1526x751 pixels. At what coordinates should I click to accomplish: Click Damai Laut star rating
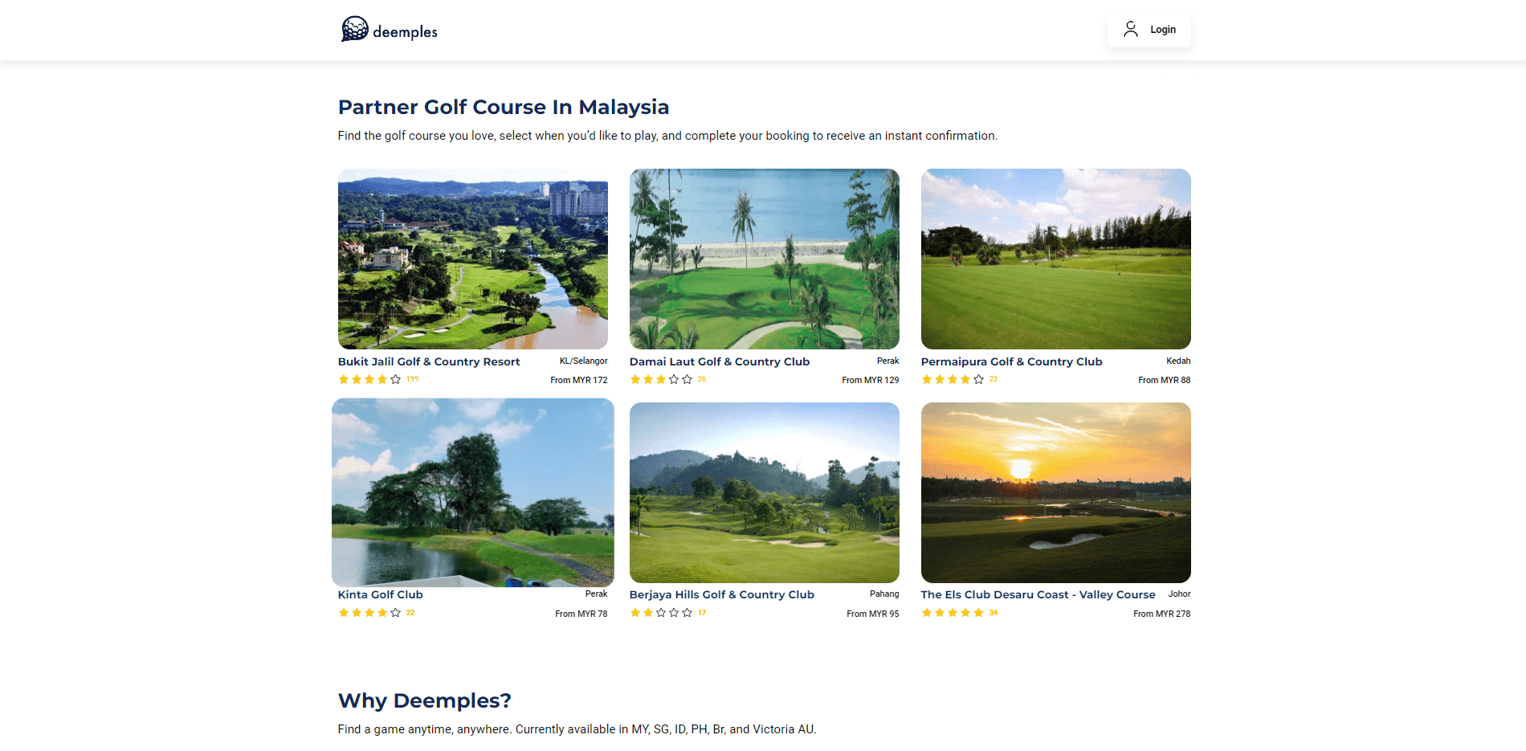[661, 380]
